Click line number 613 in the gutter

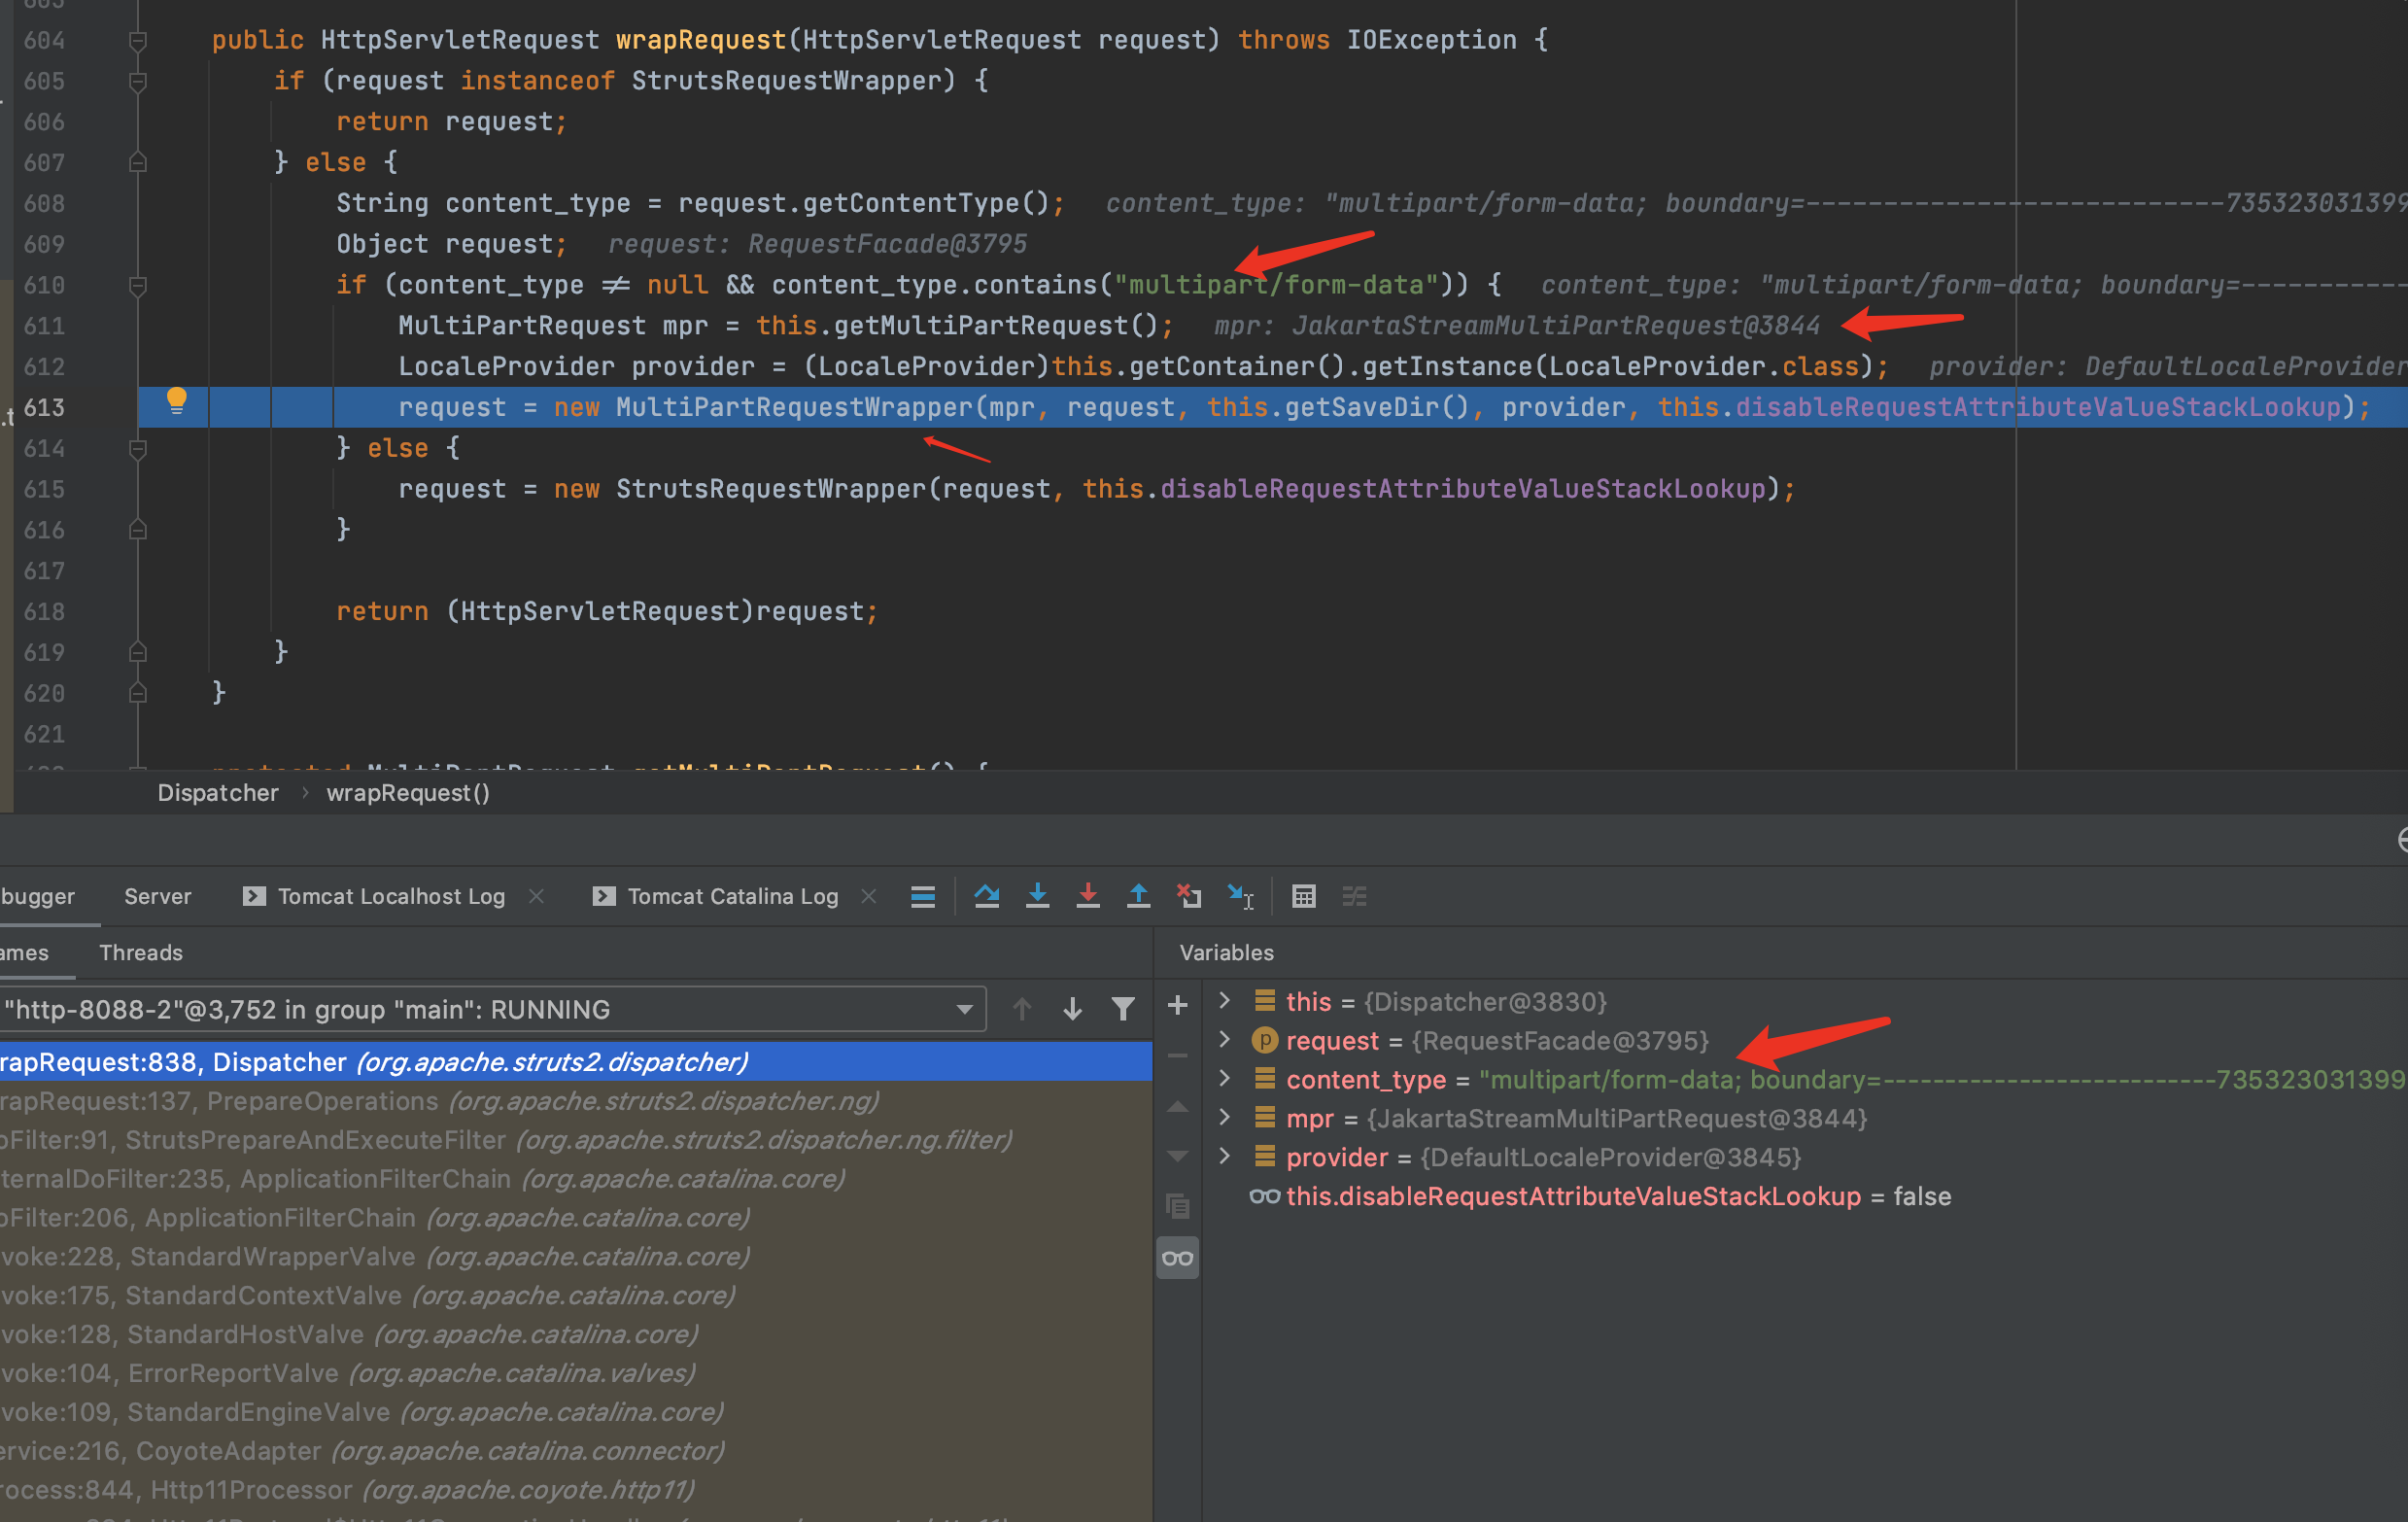(44, 408)
